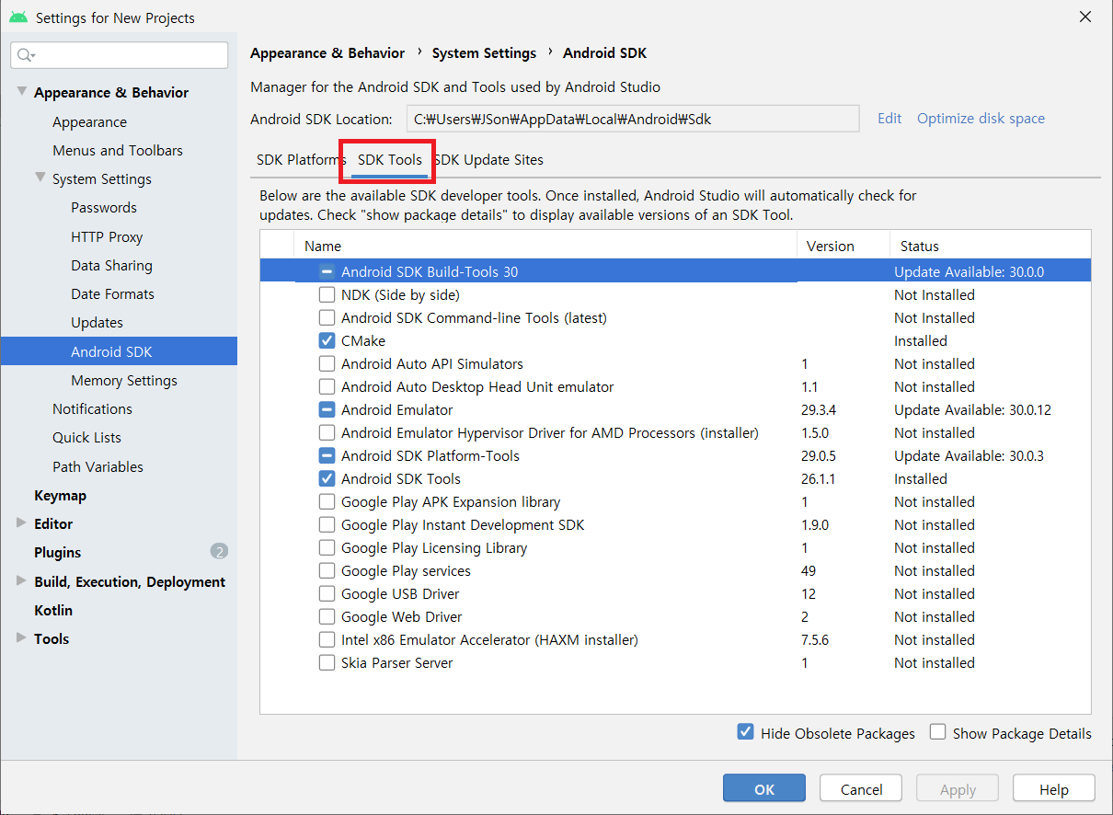The image size is (1113, 815).
Task: Open Date Formats settings
Action: (x=112, y=294)
